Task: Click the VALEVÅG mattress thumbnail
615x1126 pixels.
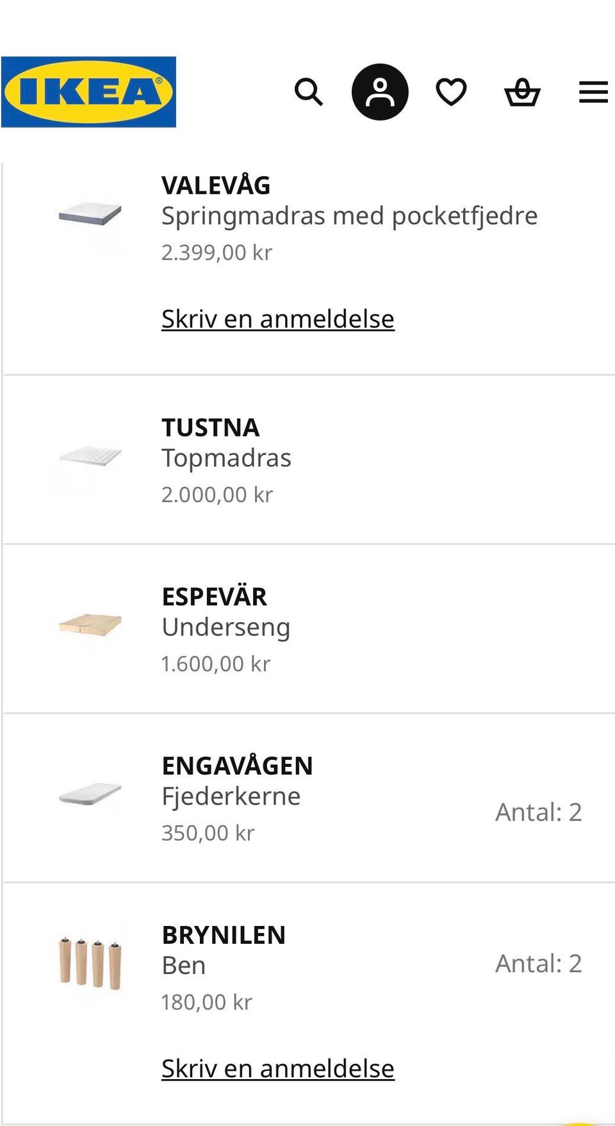Action: tap(90, 214)
